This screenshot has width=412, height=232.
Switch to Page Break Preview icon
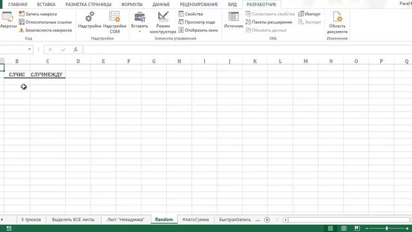357,228
